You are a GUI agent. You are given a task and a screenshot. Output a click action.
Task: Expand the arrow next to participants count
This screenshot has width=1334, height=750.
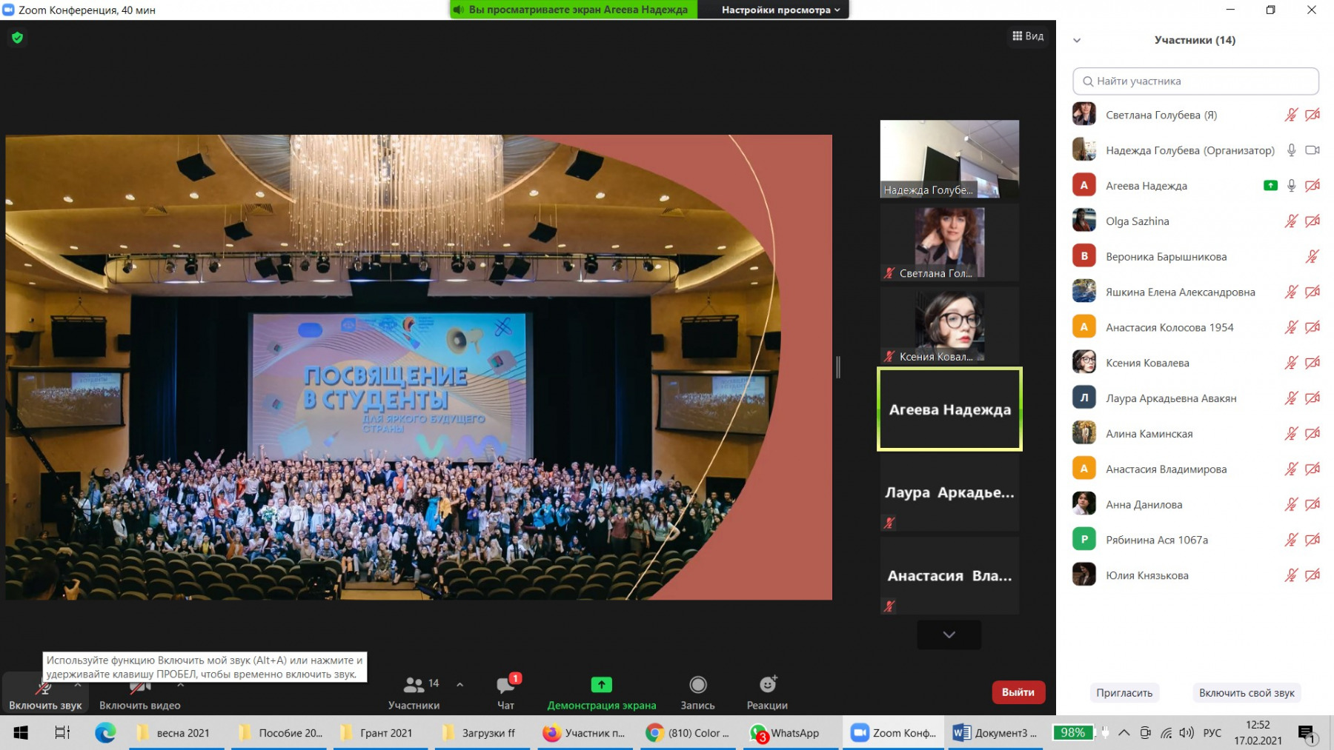pyautogui.click(x=460, y=685)
